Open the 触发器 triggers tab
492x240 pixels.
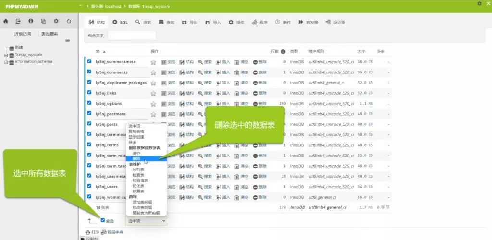tap(308, 22)
